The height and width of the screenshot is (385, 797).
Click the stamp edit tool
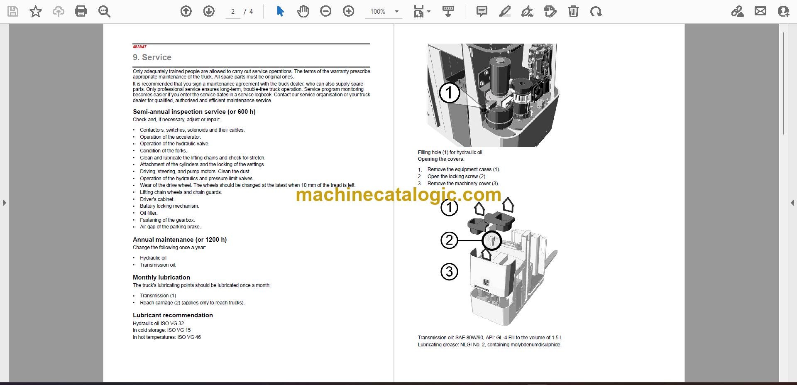pos(550,11)
